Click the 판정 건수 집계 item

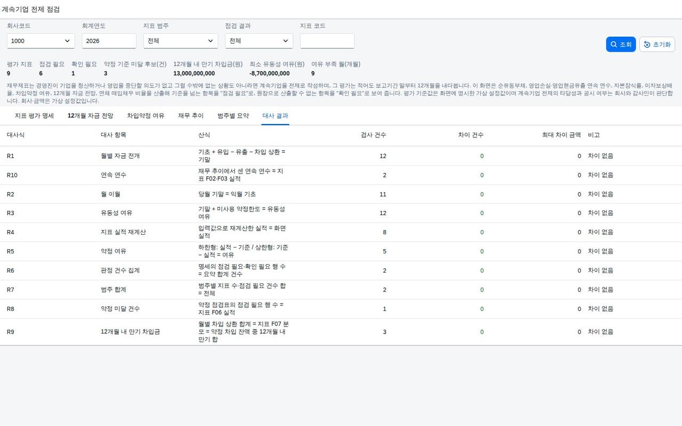(120, 271)
